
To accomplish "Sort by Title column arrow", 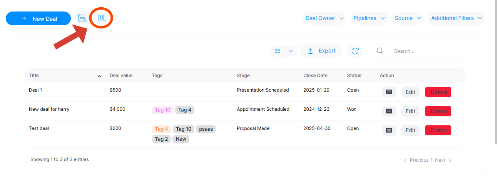I will 99,76.
